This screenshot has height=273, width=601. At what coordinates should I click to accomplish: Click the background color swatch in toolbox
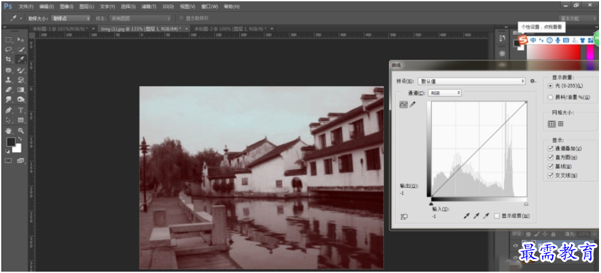point(17,148)
